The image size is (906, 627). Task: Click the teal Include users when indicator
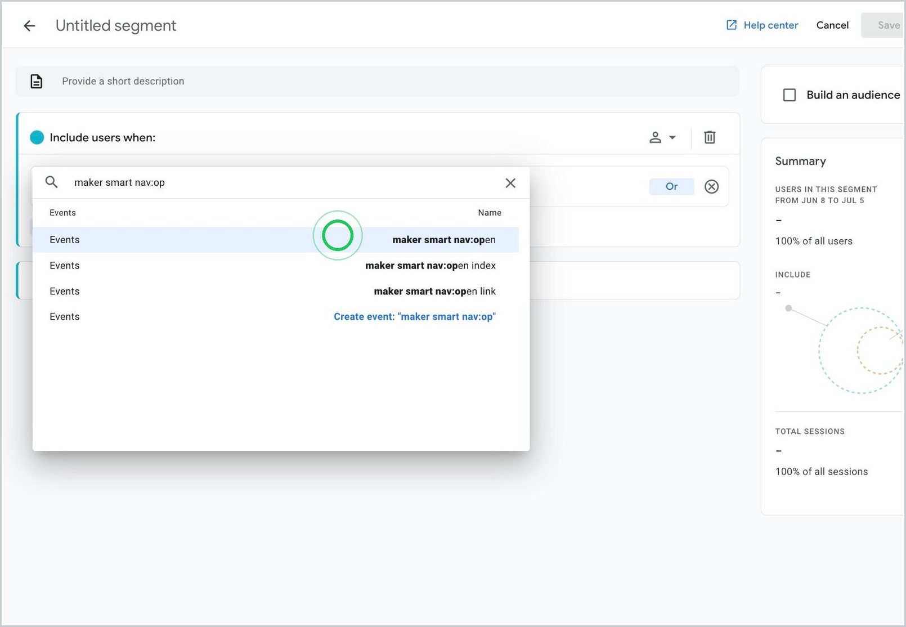[x=37, y=137]
